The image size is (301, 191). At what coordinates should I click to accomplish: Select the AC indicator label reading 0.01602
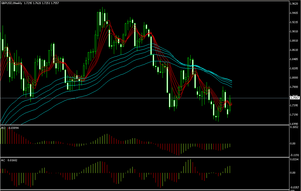[9, 160]
